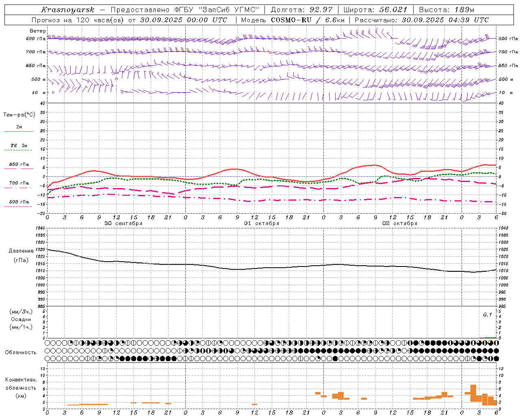Click the '500 гПа' temperature legend entry
Screen dimensions: 520x416
[x=19, y=202]
